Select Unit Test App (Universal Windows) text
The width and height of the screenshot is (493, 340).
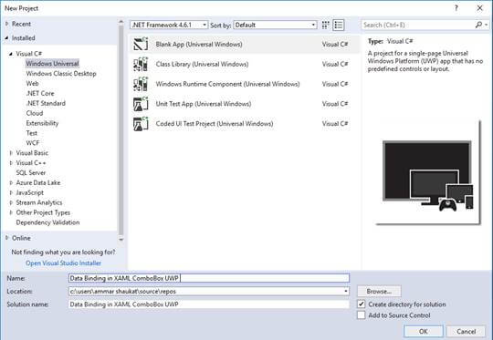pos(204,104)
